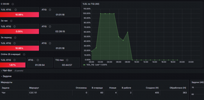Sort table by 'В очереди' column header

click(x=97, y=88)
